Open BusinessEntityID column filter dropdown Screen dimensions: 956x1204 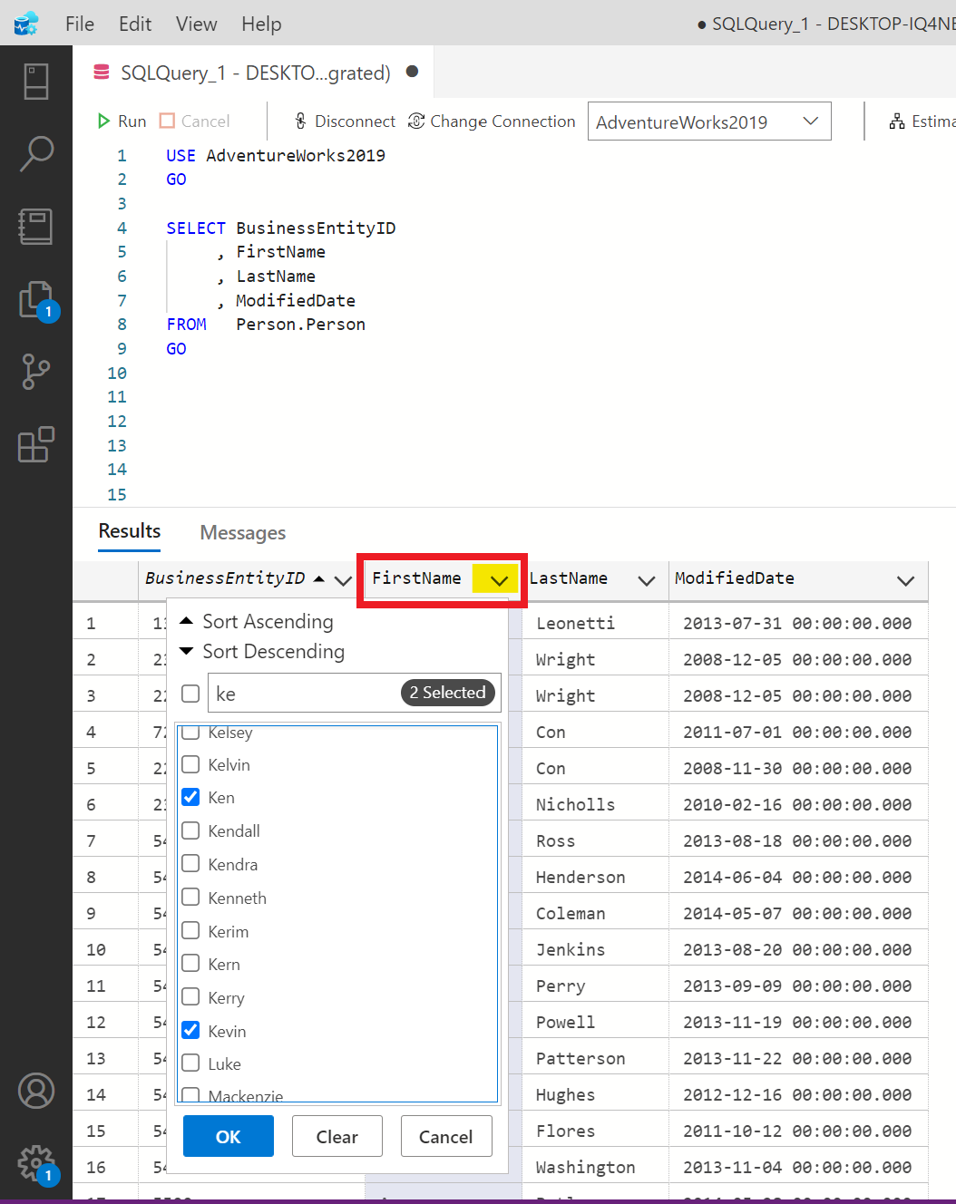(343, 580)
